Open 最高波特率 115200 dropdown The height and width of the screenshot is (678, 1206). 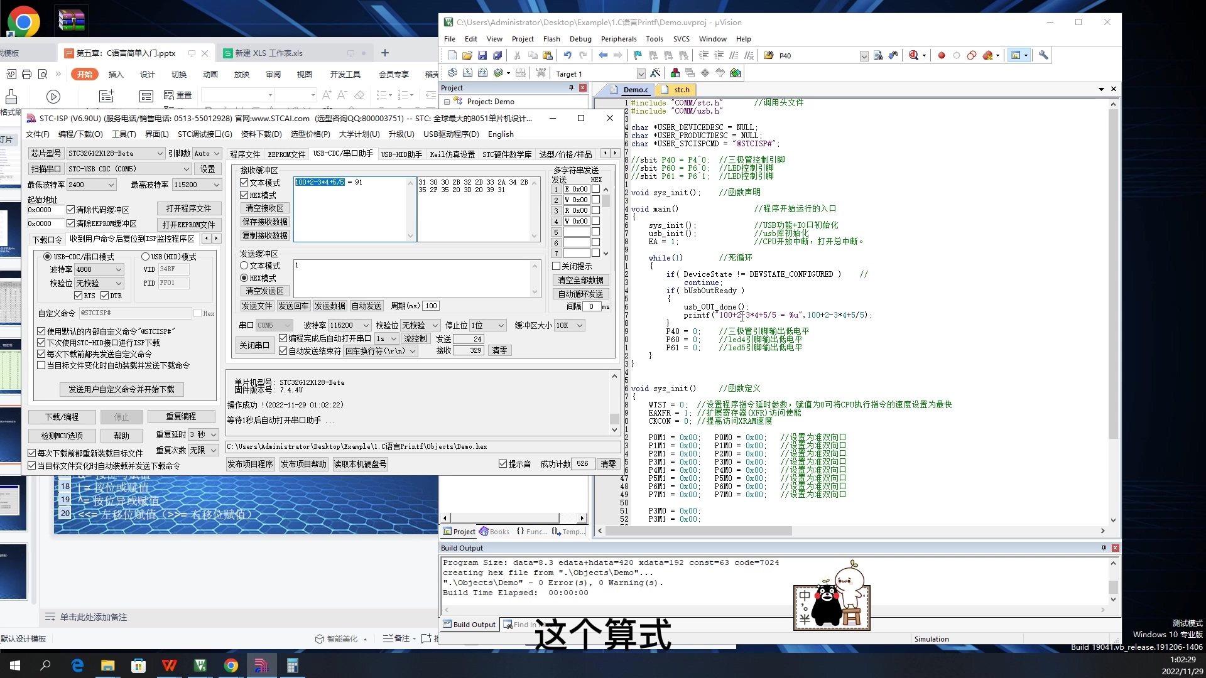pyautogui.click(x=197, y=185)
